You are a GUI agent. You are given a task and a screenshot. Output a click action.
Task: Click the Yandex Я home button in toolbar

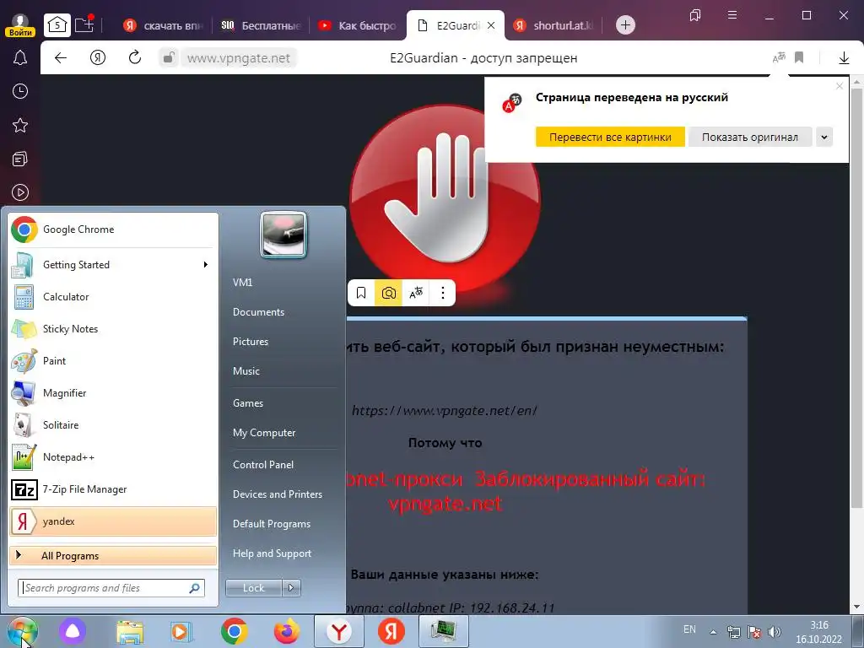pyautogui.click(x=98, y=57)
